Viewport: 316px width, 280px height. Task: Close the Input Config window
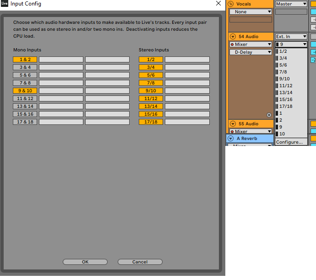(218, 3)
